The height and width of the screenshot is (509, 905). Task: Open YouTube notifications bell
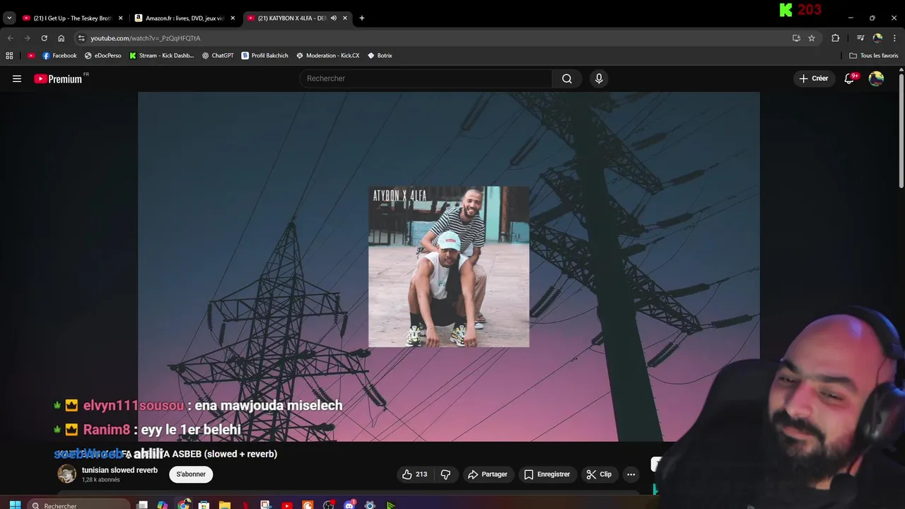(x=850, y=78)
